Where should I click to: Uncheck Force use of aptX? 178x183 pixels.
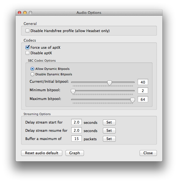pyautogui.click(x=27, y=47)
